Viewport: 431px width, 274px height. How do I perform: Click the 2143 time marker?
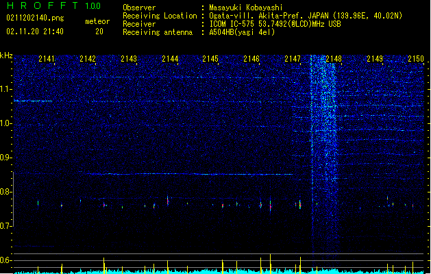click(129, 58)
